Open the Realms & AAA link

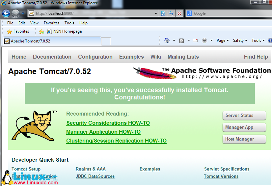pos(91,169)
